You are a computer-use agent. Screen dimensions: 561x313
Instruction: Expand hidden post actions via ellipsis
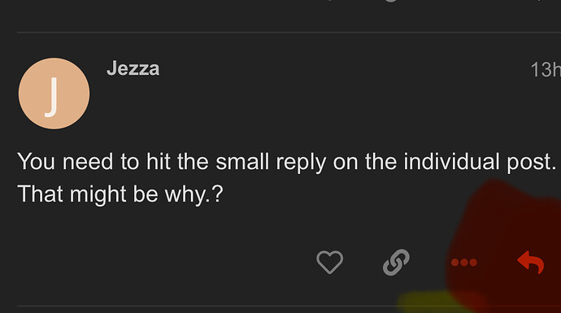click(x=464, y=263)
